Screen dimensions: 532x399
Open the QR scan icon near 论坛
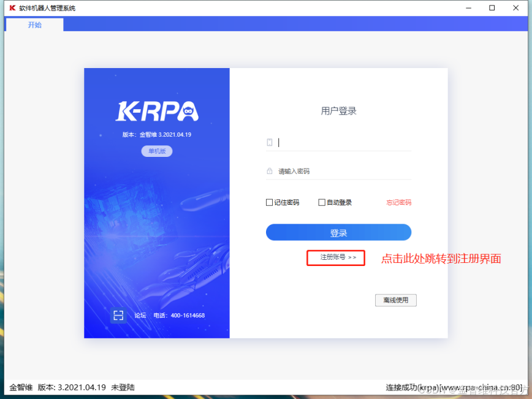(118, 315)
